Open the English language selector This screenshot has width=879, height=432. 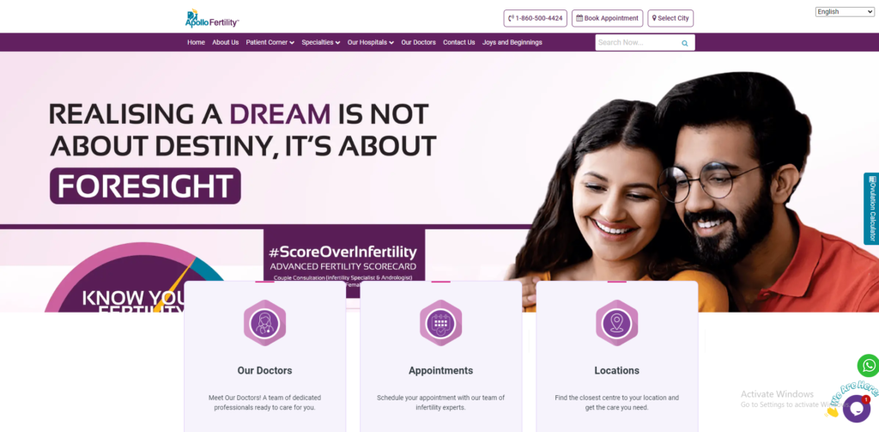pyautogui.click(x=845, y=12)
